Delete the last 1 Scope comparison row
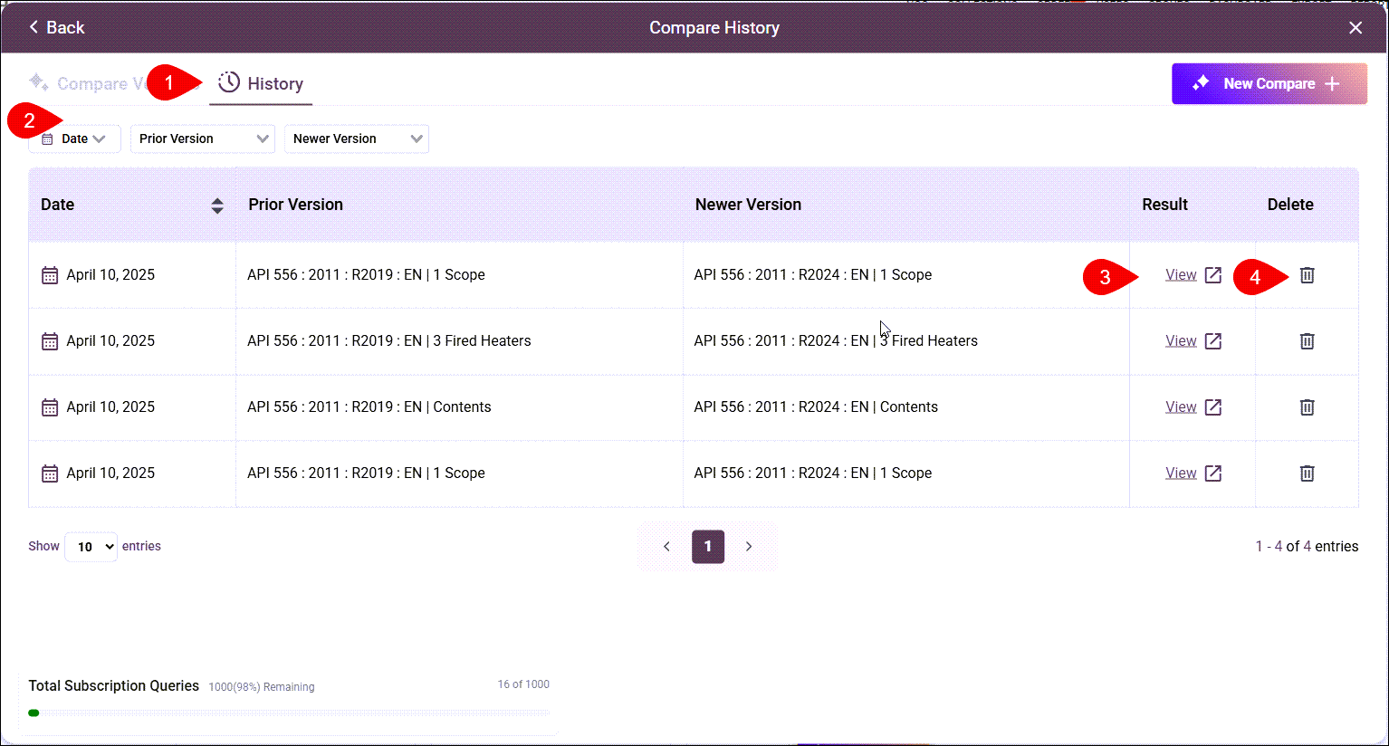Screen dimensions: 1389x746 click(x=1307, y=473)
